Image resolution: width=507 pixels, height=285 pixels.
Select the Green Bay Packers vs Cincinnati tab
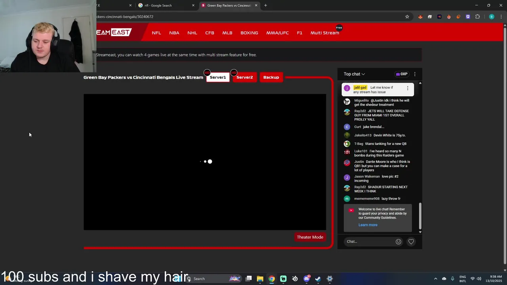tap(229, 6)
